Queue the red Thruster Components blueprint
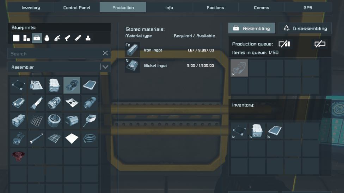Viewport: 344px width, 193px height. [x=18, y=156]
